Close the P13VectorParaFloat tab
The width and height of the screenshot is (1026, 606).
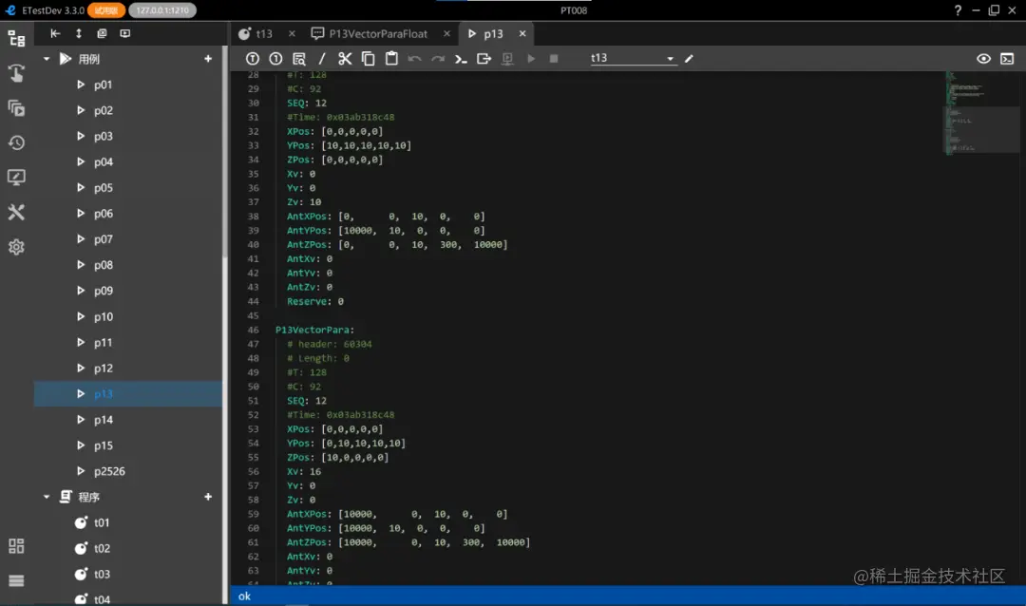(446, 33)
